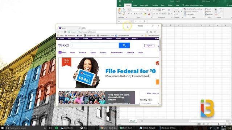Click the Wrap Text icon in Excel

(169, 10)
